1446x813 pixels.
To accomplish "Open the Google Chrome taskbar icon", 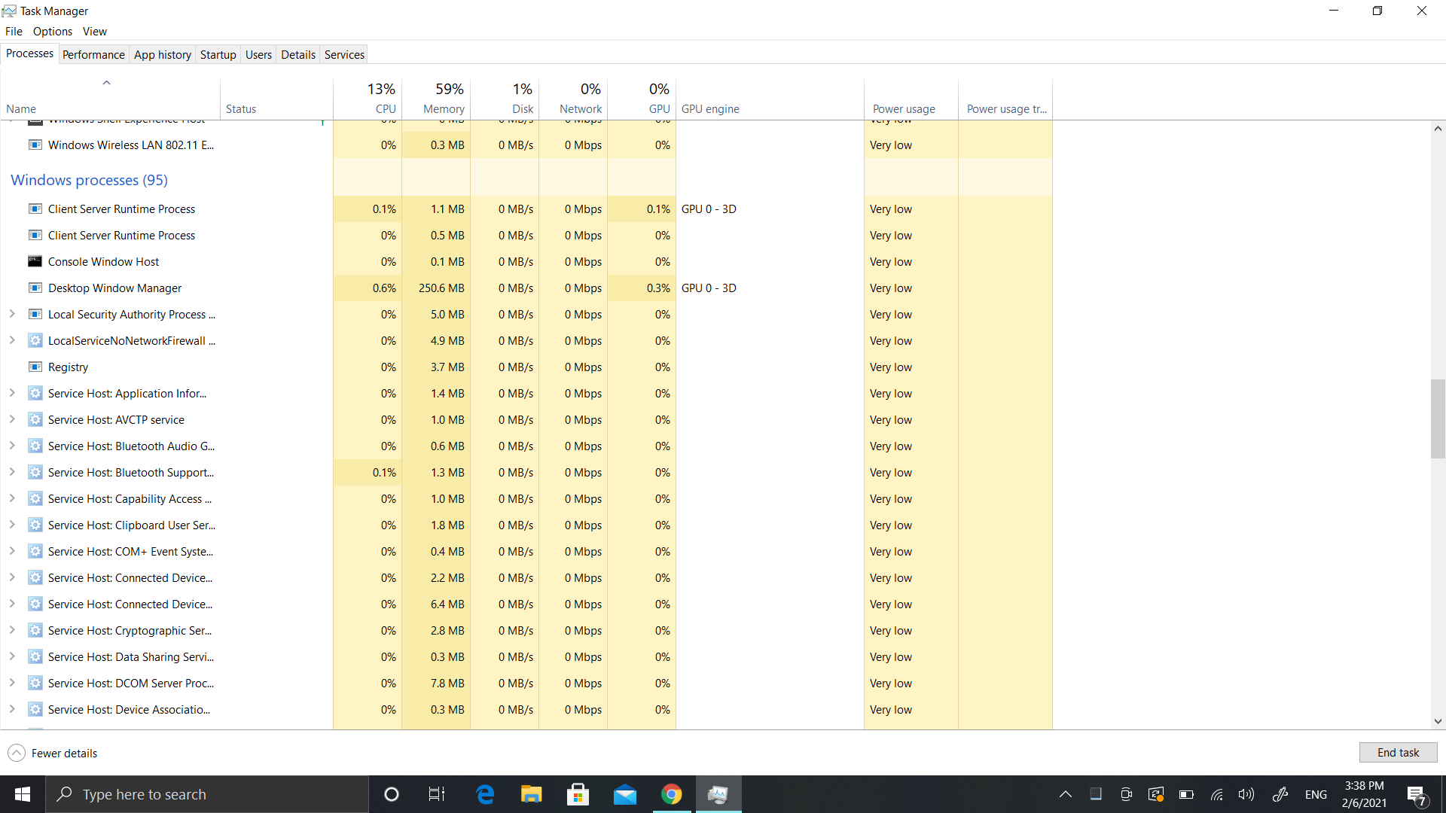I will [x=671, y=794].
